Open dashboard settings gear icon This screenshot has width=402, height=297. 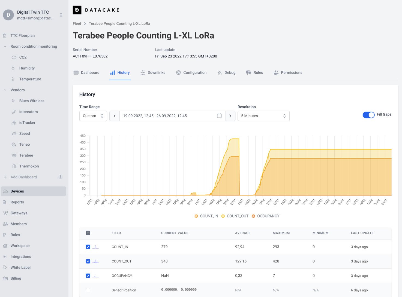coord(61,177)
